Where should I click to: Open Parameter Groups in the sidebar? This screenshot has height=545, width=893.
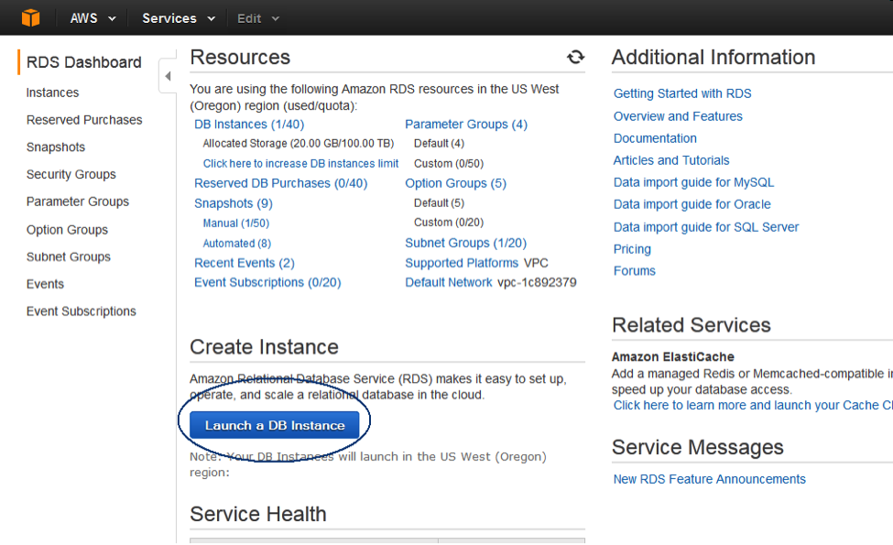point(78,202)
